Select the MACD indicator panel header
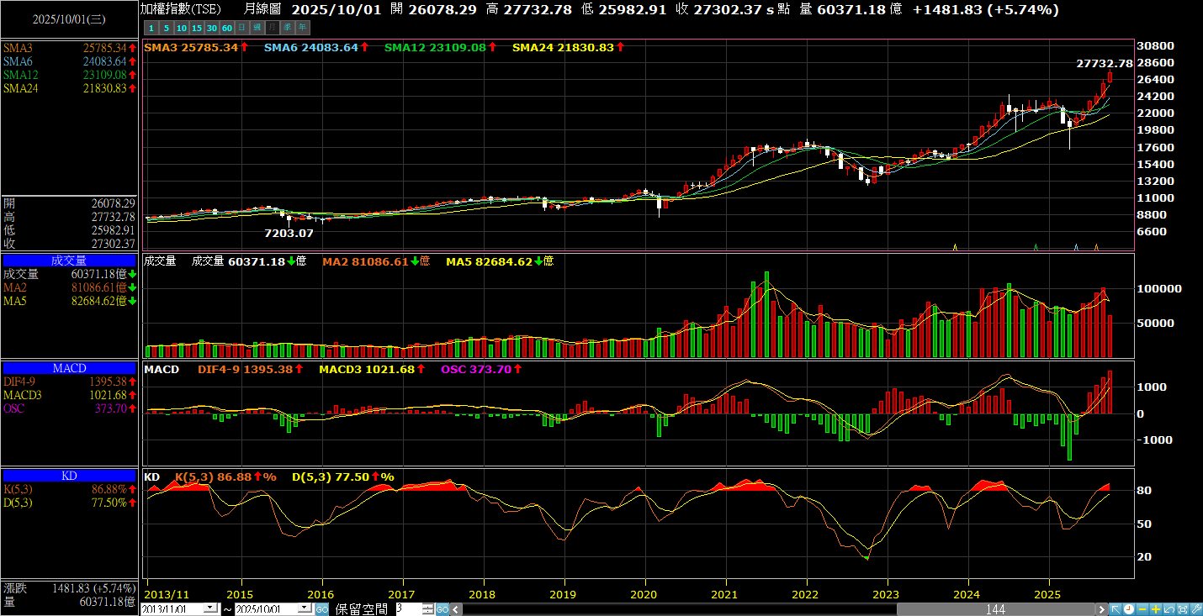The width and height of the screenshot is (1203, 616). click(69, 368)
